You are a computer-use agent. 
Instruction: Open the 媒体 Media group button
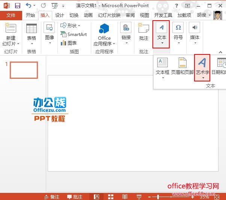point(195,33)
